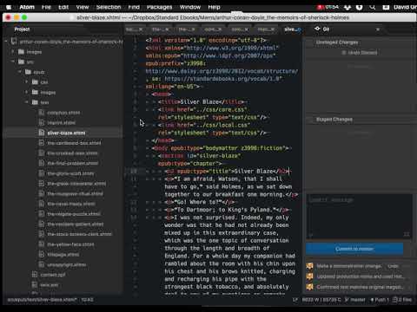Open the-final-problem.xhtml file
Image resolution: width=417 pixels, height=312 pixels.
73,163
